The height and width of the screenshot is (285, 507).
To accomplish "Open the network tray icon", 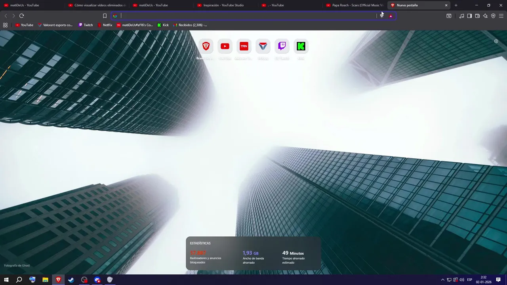I will pos(449,280).
